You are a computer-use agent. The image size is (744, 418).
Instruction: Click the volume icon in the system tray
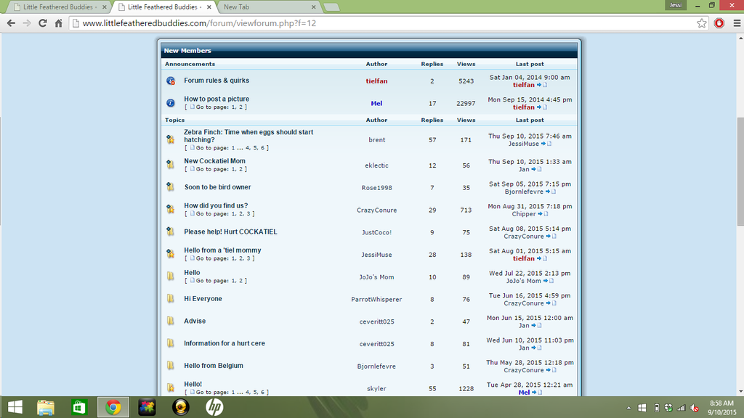694,408
